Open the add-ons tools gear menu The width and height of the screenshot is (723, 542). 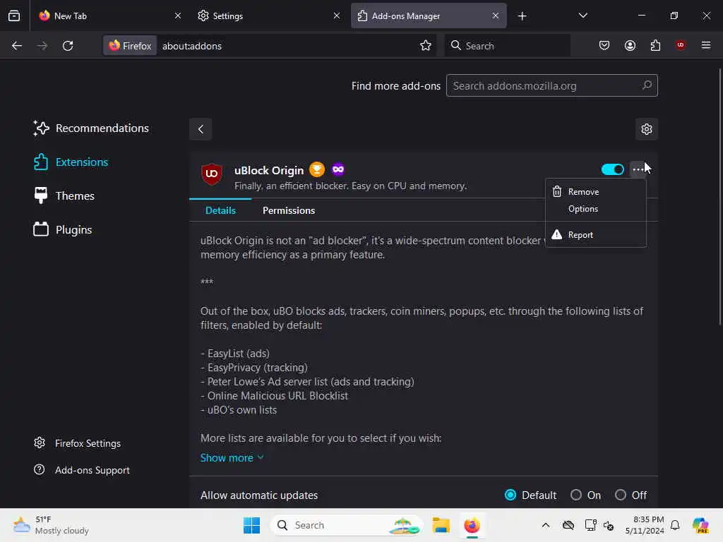point(647,129)
